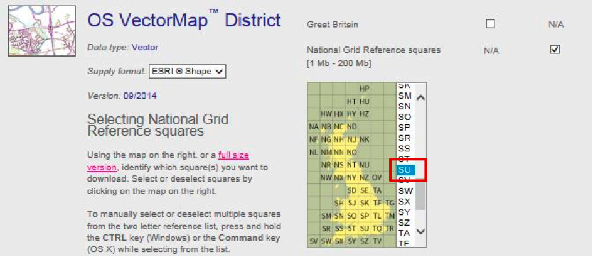This screenshot has height=257, width=593.
Task: Click the grey scrollbar thumb of the list
Action: coord(420,195)
